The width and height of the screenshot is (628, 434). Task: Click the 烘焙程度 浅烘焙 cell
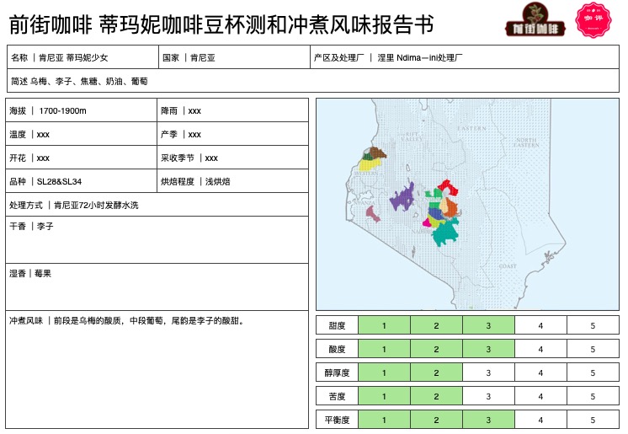click(x=232, y=181)
